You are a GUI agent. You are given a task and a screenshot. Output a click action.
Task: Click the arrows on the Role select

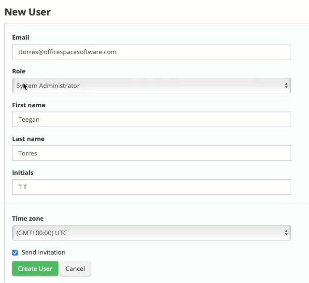(286, 85)
